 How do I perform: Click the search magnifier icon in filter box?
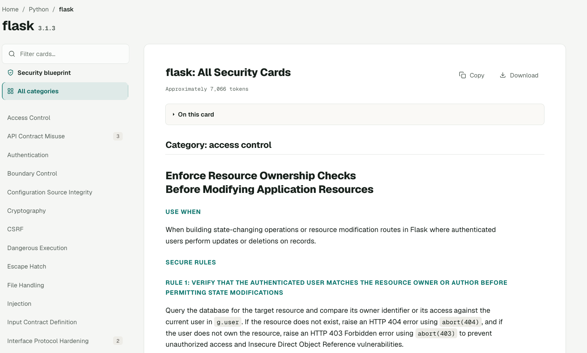coord(12,54)
